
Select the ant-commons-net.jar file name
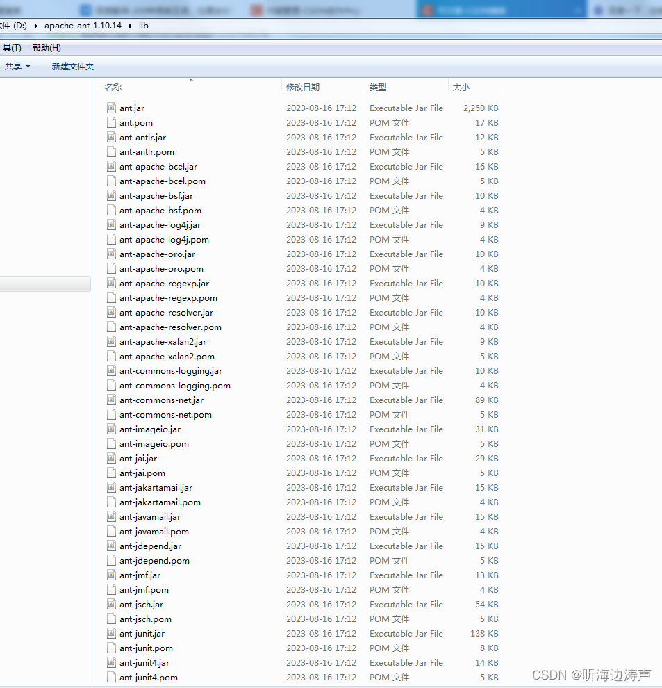(161, 400)
